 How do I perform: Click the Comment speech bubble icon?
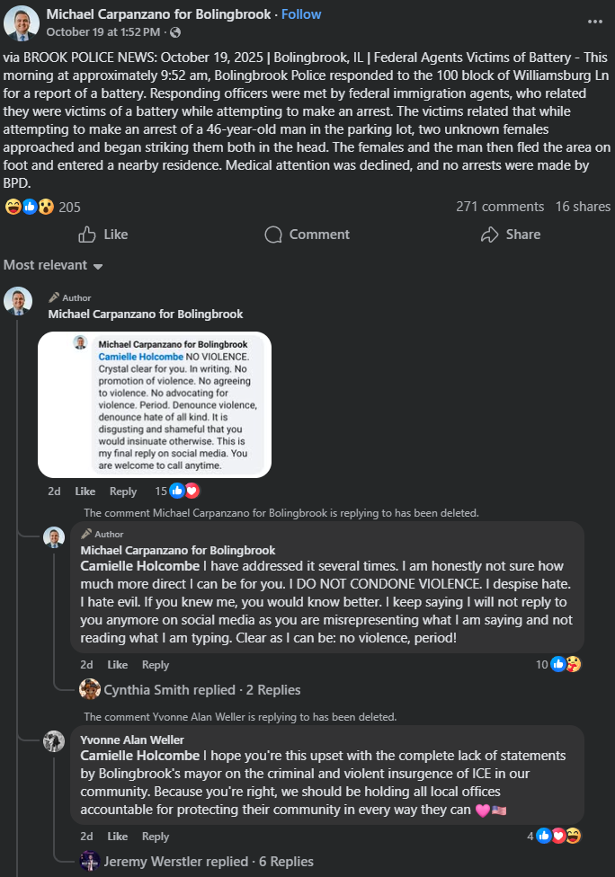pos(273,235)
